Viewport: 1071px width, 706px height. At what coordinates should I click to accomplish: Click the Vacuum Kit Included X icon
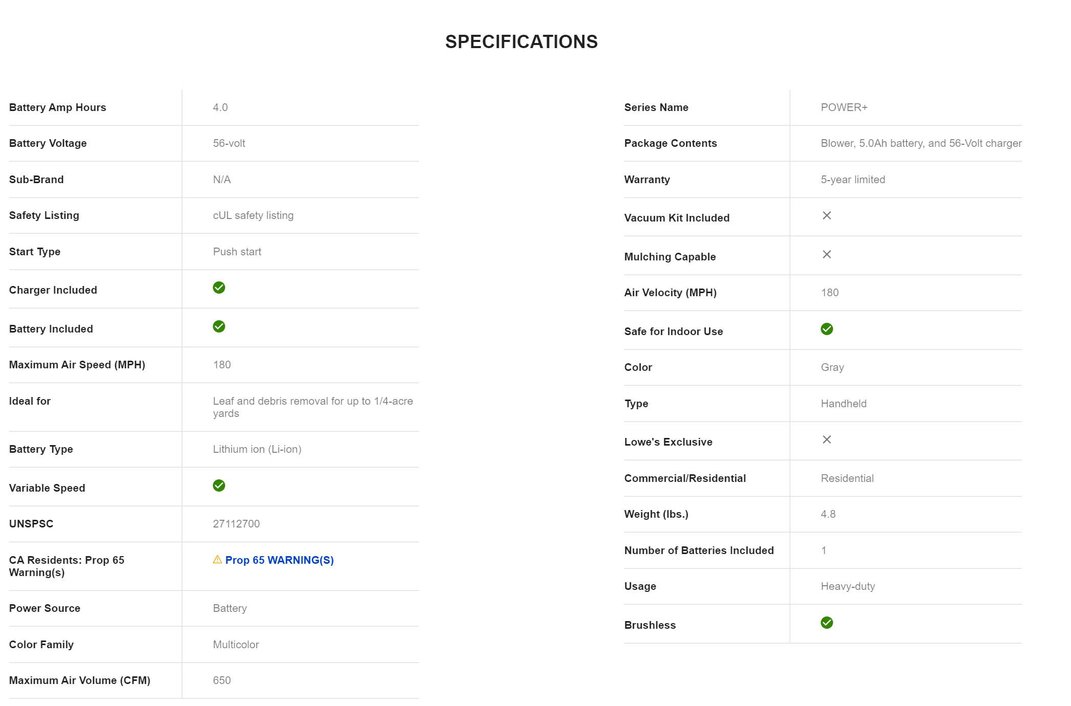pyautogui.click(x=827, y=215)
